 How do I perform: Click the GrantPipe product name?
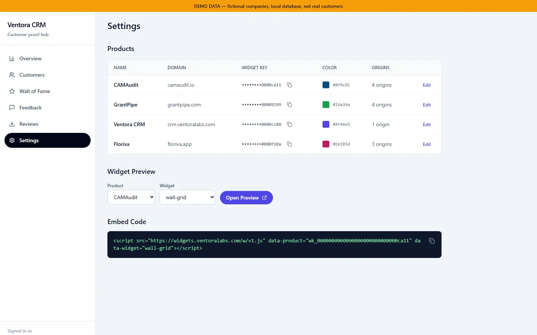pyautogui.click(x=125, y=105)
